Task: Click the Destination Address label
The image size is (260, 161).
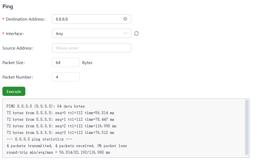Action: click(x=25, y=19)
